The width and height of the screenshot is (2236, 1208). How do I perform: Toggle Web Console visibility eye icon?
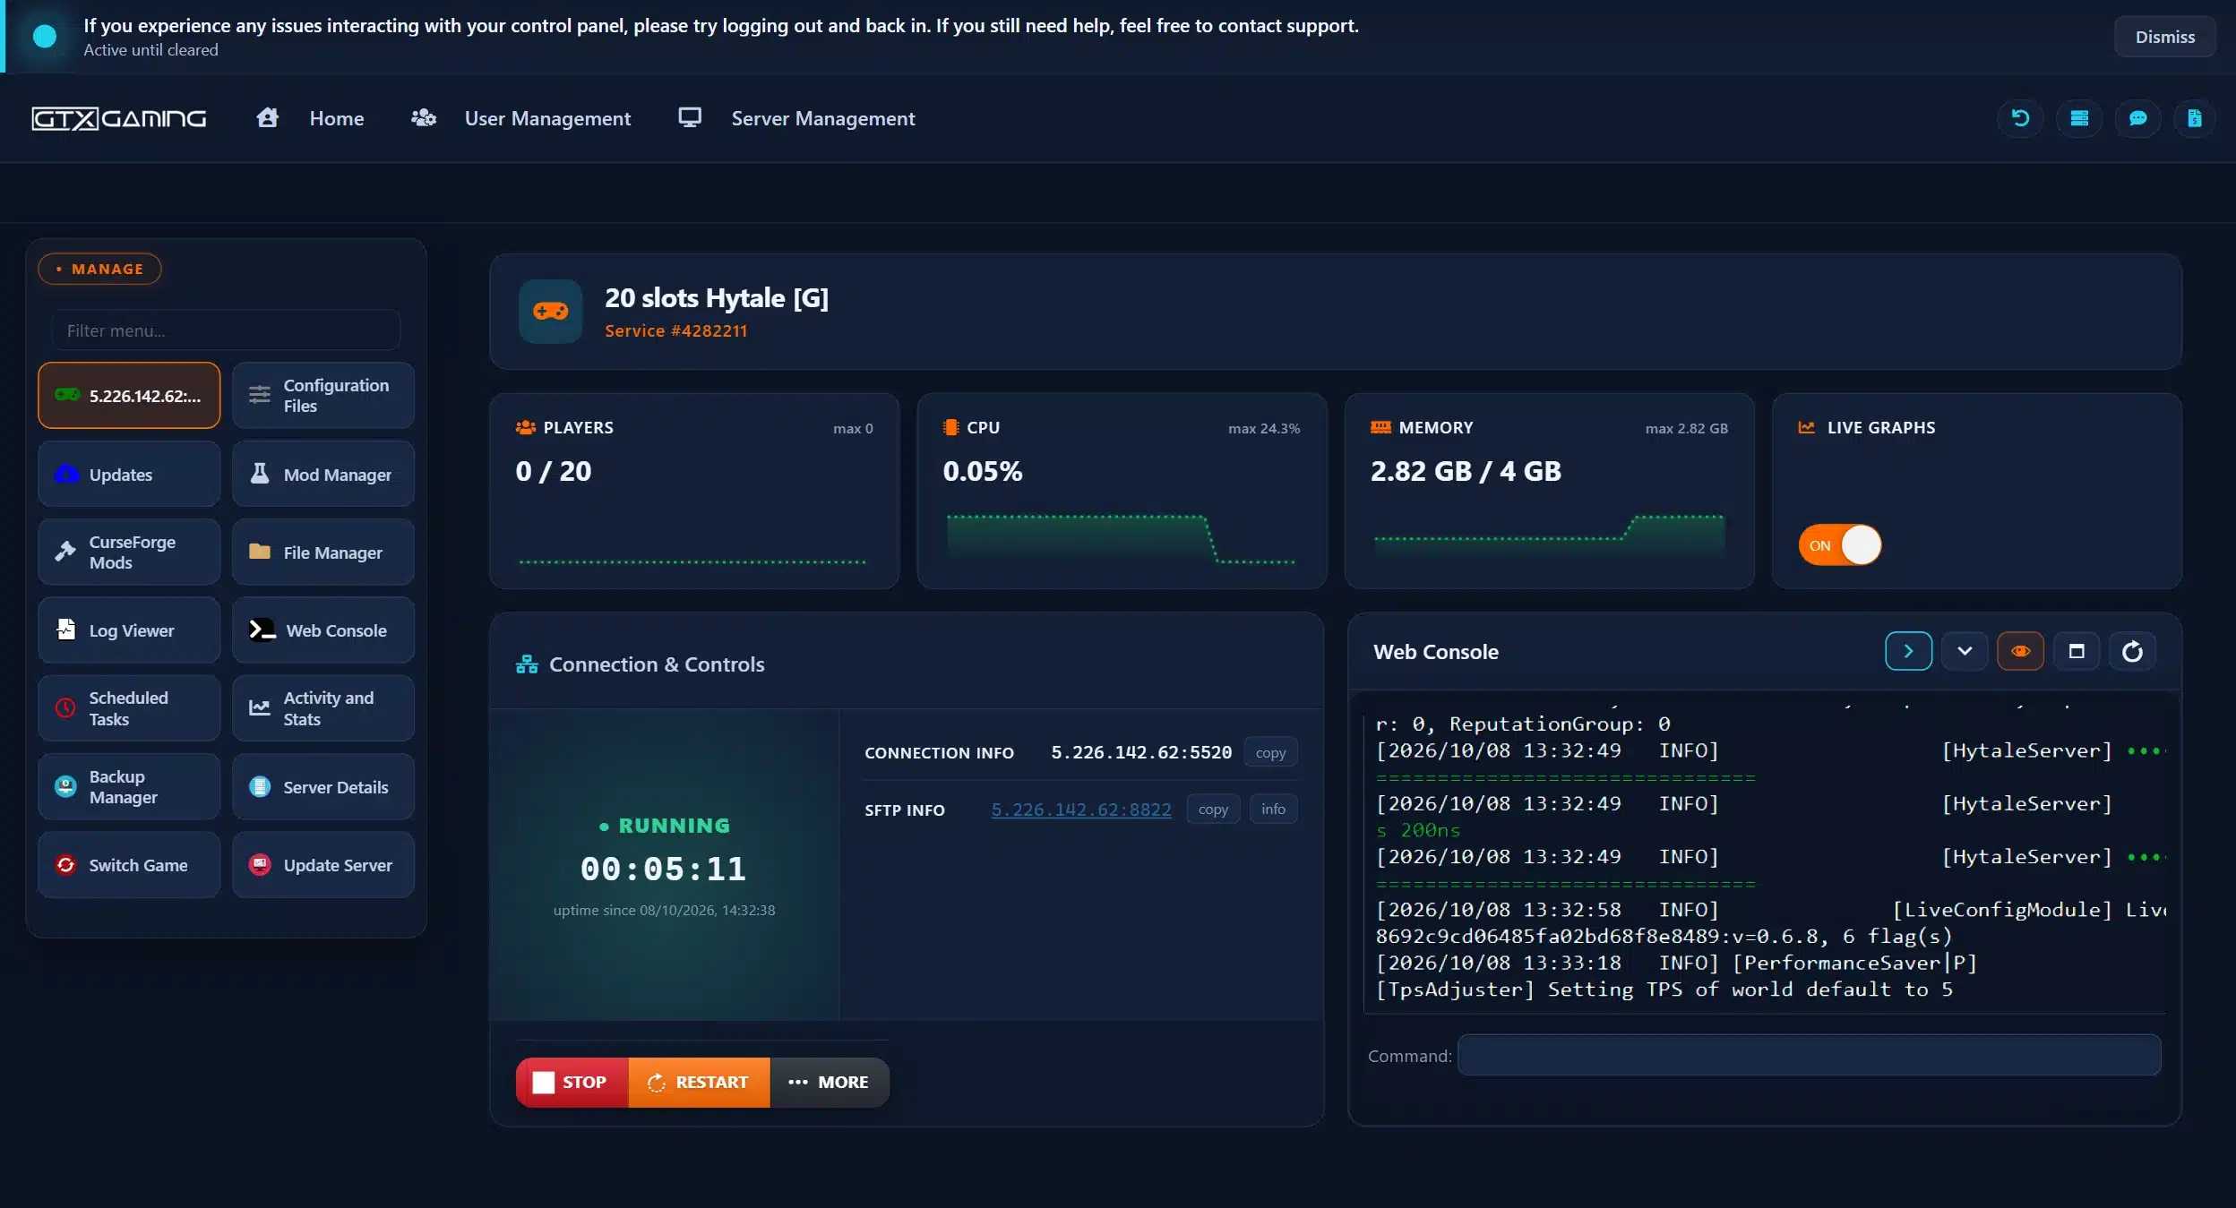(x=2020, y=651)
